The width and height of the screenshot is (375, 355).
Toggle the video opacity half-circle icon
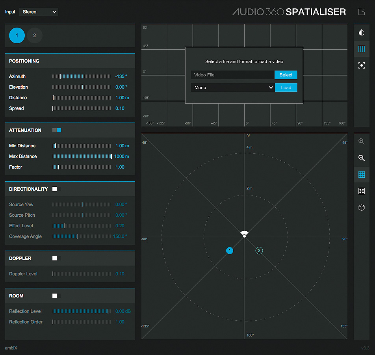[361, 32]
